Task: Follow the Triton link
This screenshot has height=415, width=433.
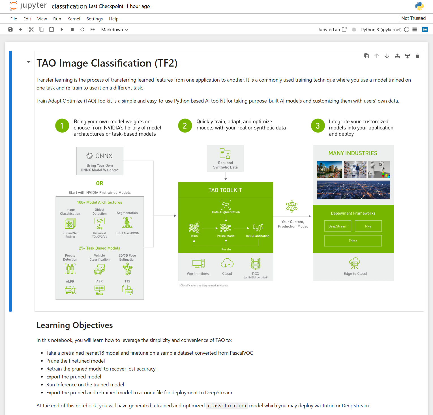Action: tap(328, 406)
